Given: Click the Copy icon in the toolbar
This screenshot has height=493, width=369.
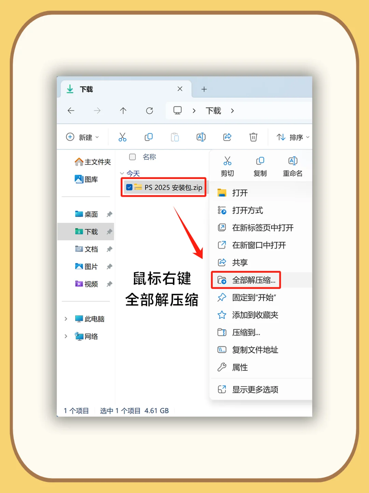Looking at the screenshot, I should [149, 137].
